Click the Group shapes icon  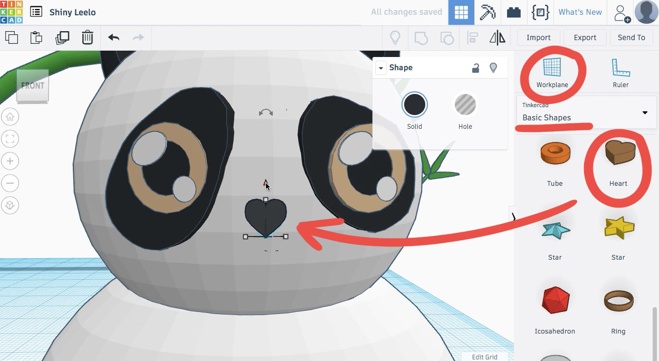(x=421, y=37)
